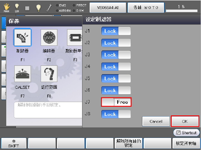Click the VS068A4 robot name button

tap(108, 7)
